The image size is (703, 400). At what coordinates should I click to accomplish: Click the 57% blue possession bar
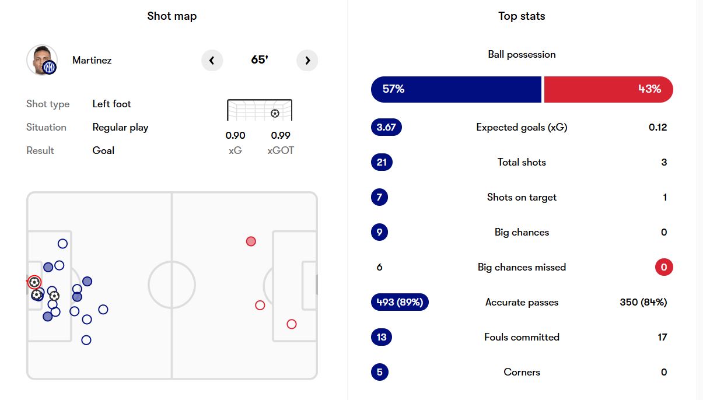coord(456,89)
